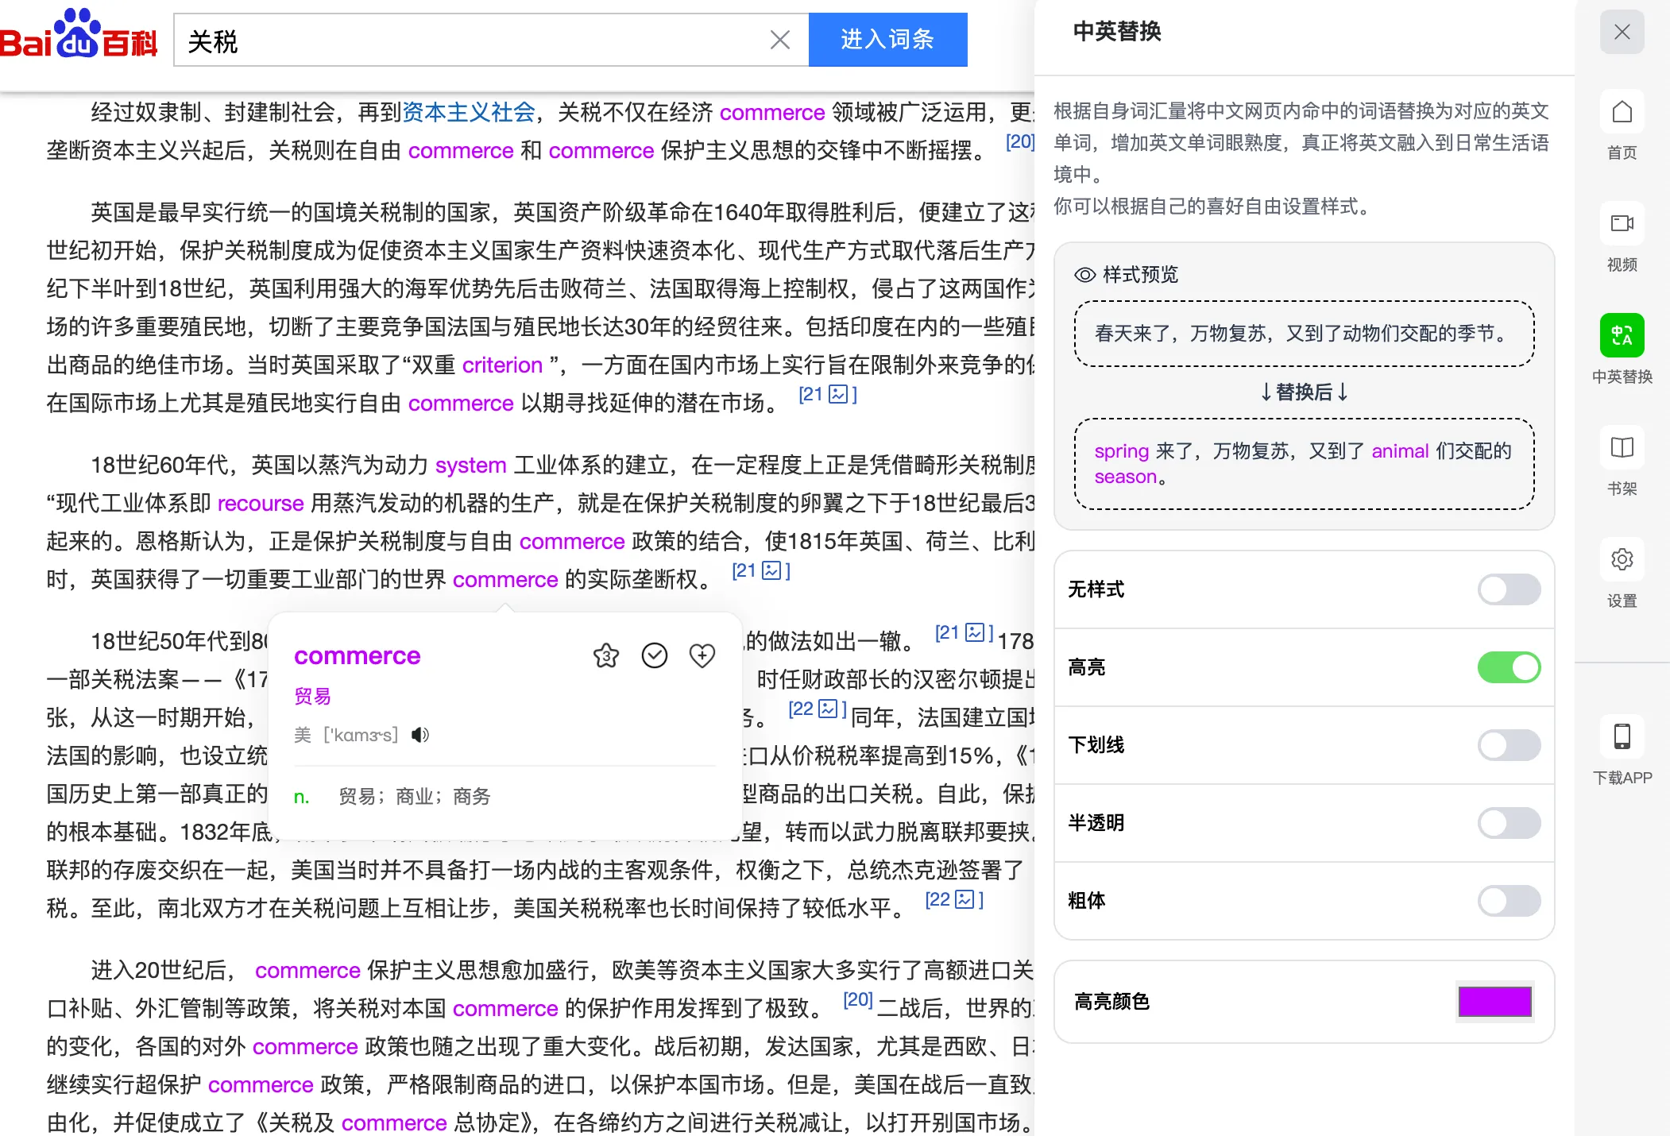Viewport: 1670px width, 1136px height.
Task: Click the star favorite icon in commerce popup
Action: click(606, 655)
